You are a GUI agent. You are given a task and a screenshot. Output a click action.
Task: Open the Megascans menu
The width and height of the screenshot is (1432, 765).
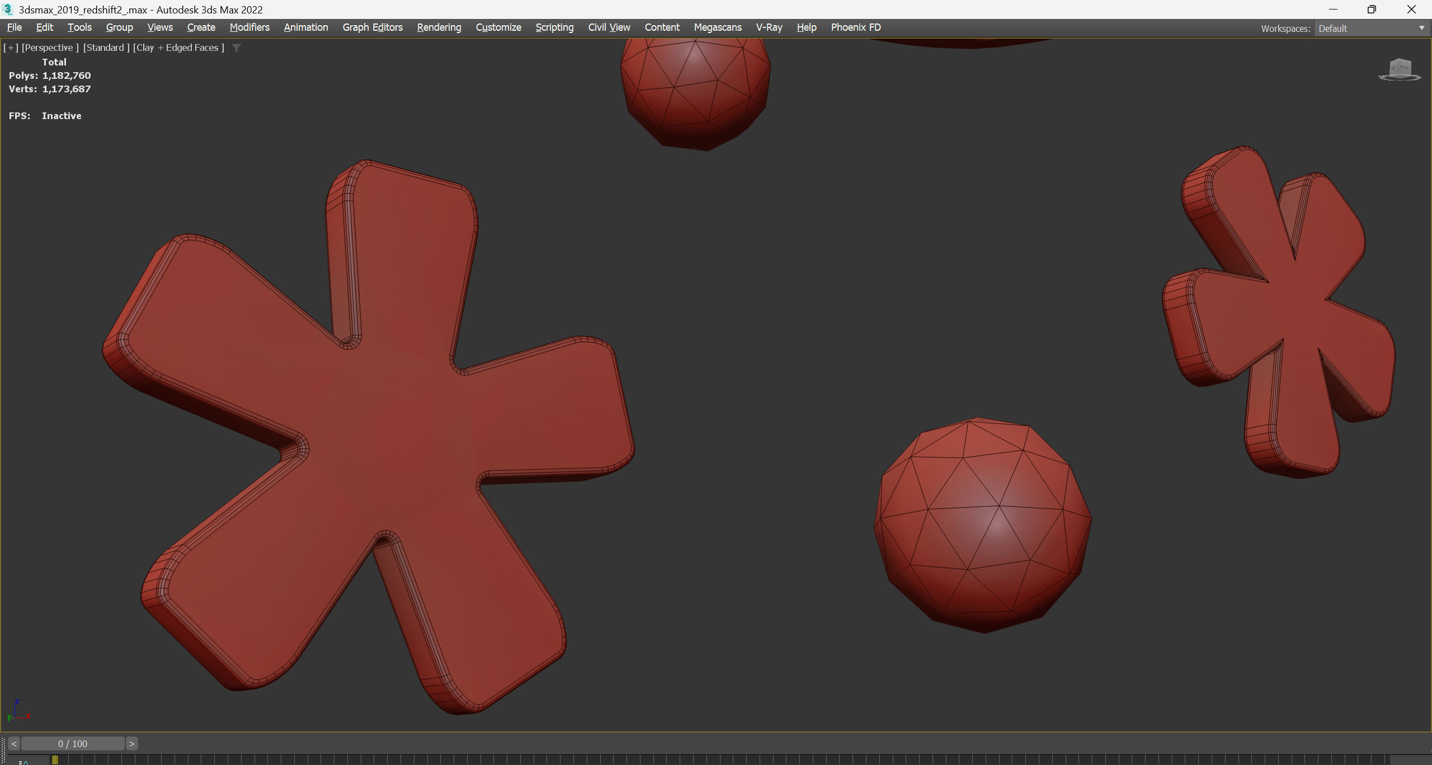click(x=718, y=27)
